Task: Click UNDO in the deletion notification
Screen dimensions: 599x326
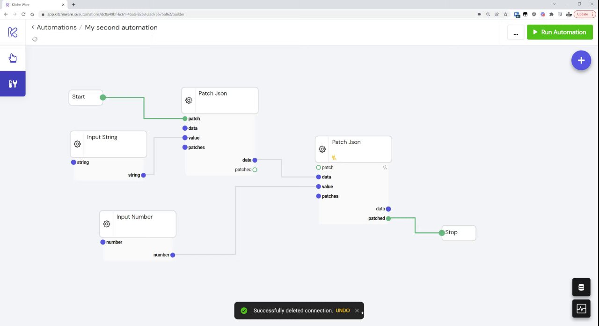Action: [343, 311]
